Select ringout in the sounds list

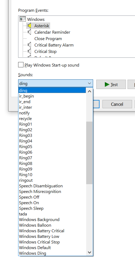(52, 180)
